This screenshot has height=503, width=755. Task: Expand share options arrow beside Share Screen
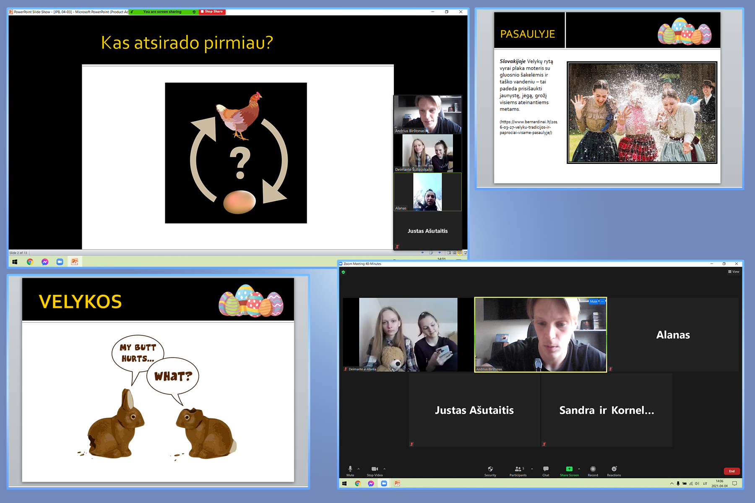point(579,469)
